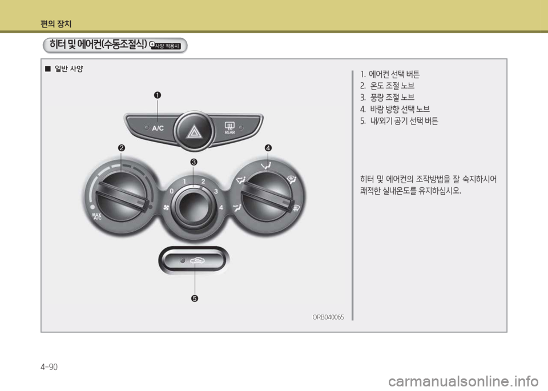The image size is (548, 391).
Task: Click the floor vent icon on mode dial
Action: coord(237,208)
